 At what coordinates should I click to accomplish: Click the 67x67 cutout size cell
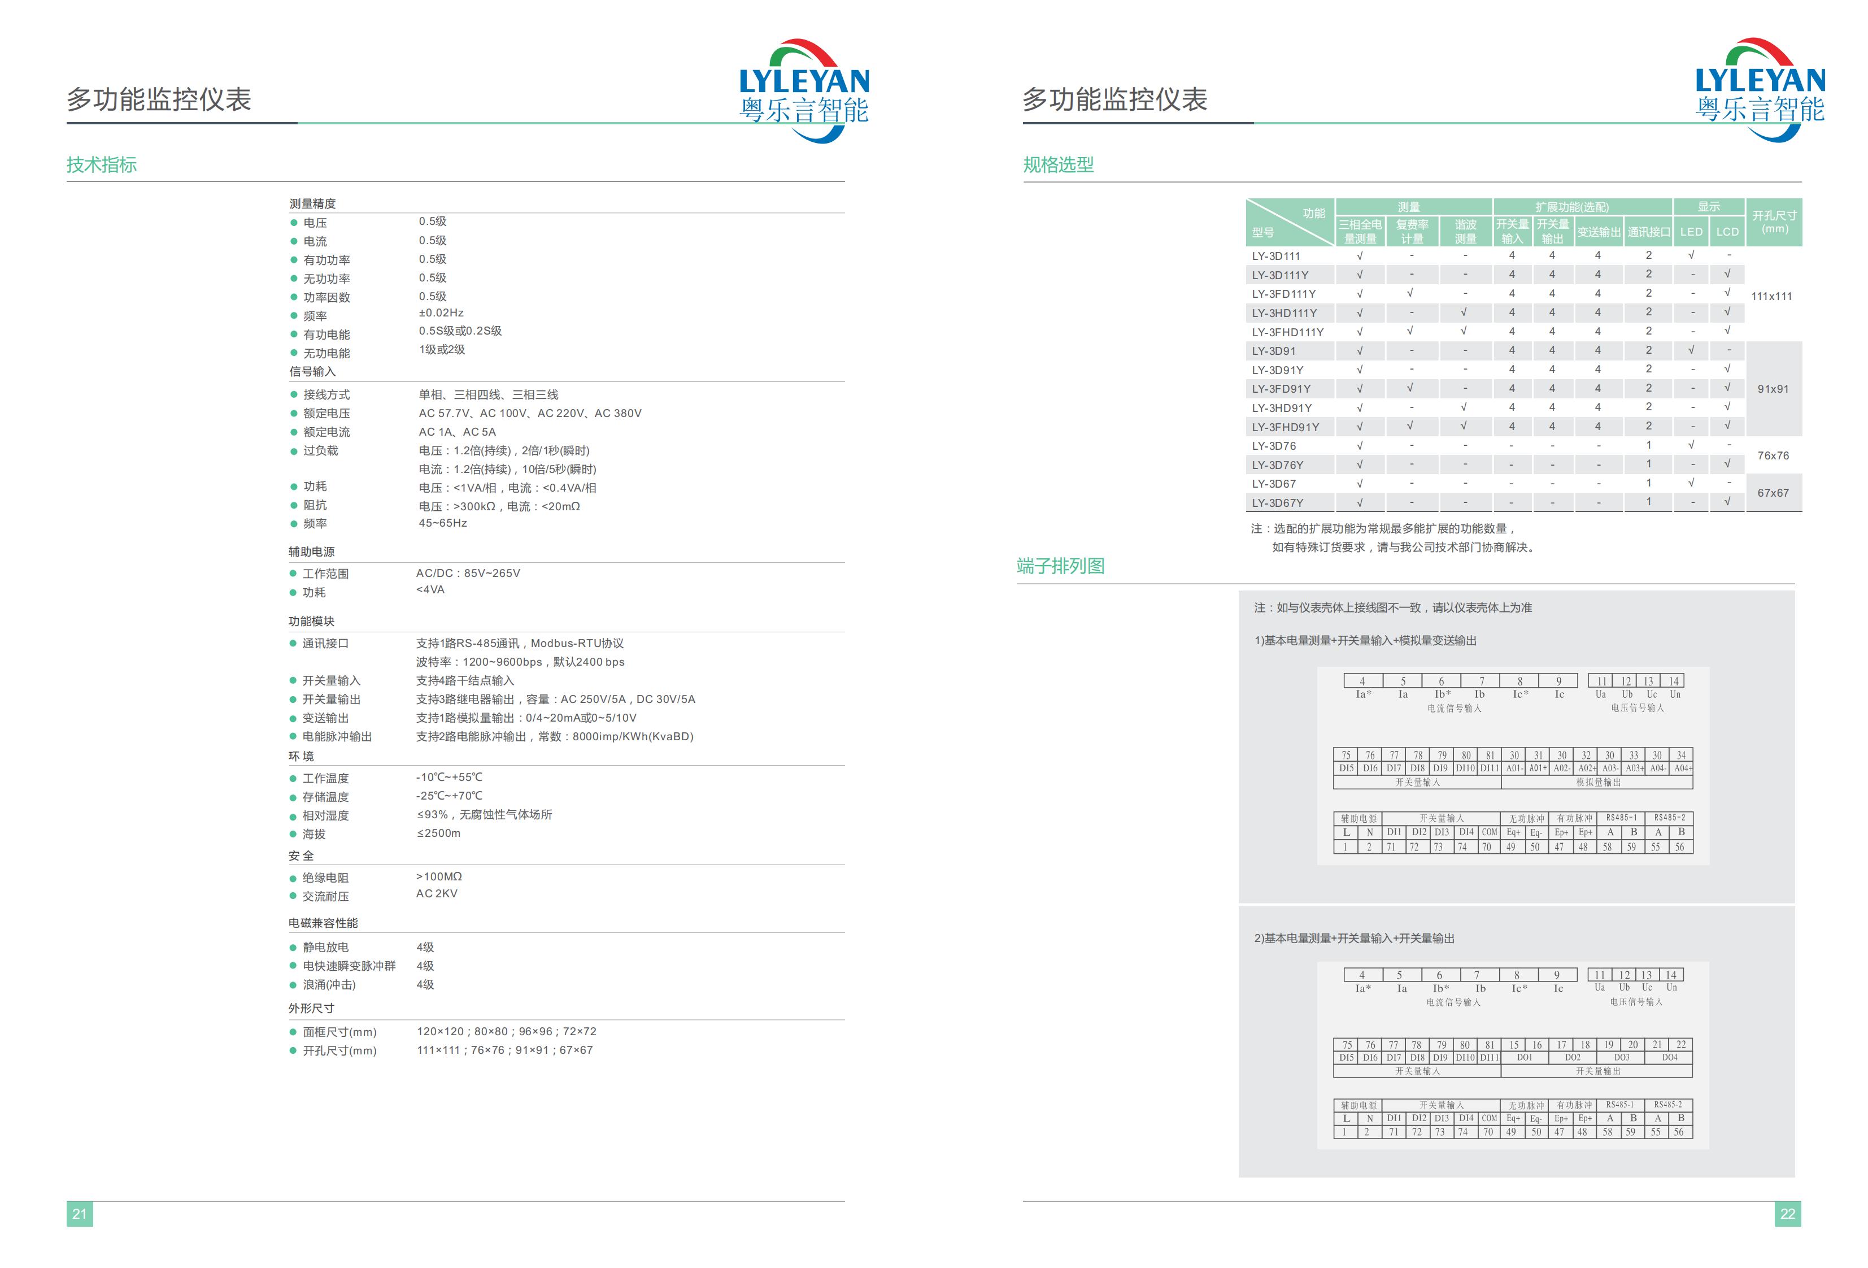click(x=1773, y=493)
